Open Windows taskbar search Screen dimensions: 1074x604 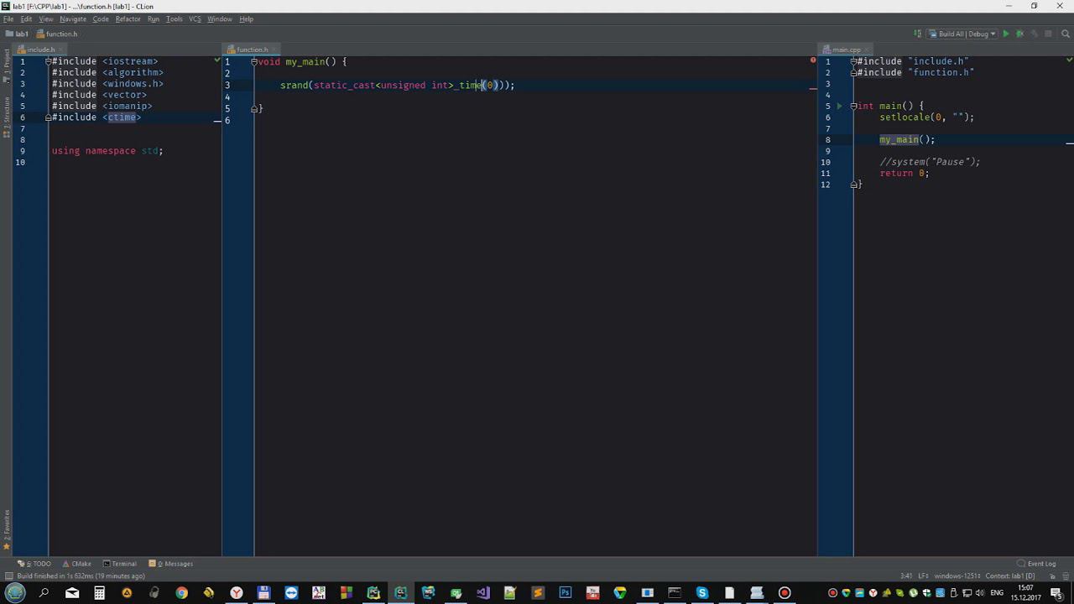[x=44, y=593]
